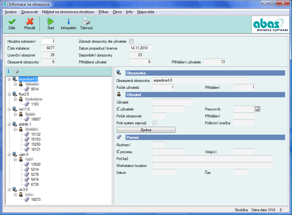Open the Příkaz menu
This screenshot has width=292, height=215.
(x=103, y=12)
